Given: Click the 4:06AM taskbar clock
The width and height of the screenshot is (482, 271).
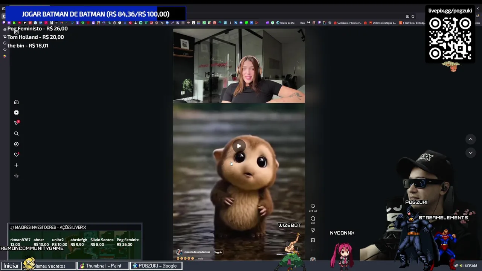Looking at the screenshot, I should click(471, 266).
